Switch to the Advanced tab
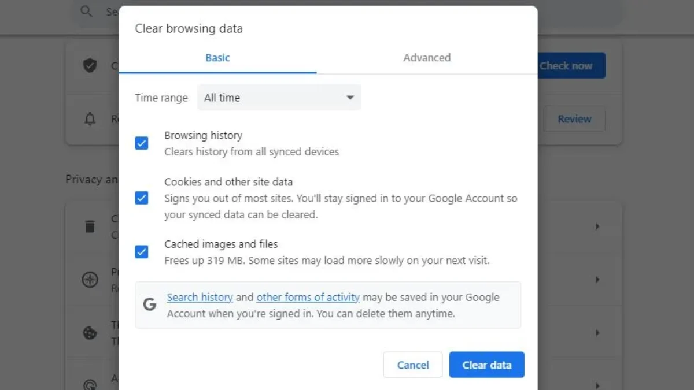The image size is (694, 390). (x=427, y=58)
